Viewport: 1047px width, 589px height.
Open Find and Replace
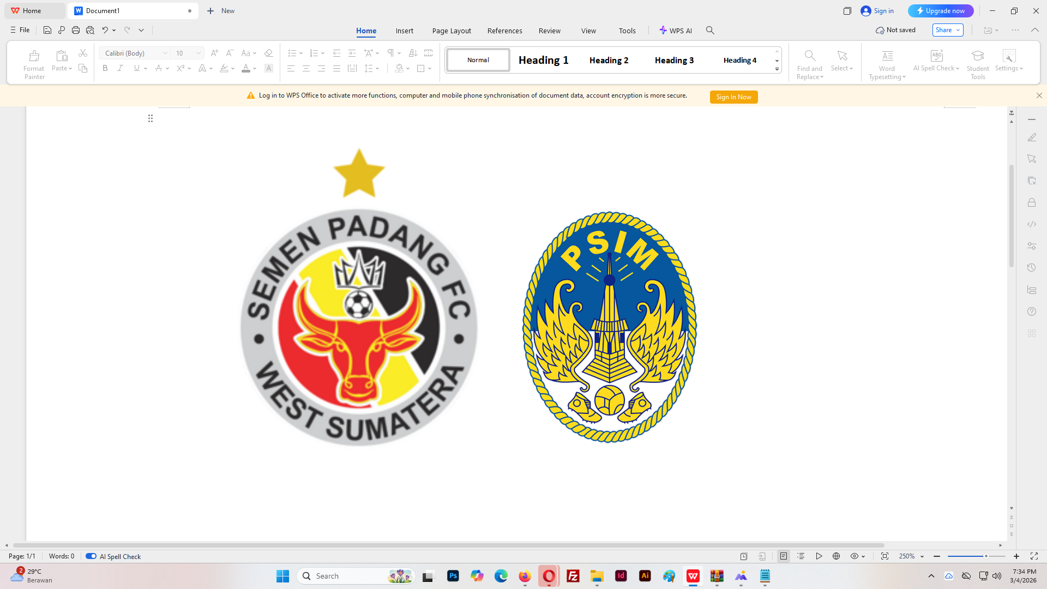coord(809,64)
